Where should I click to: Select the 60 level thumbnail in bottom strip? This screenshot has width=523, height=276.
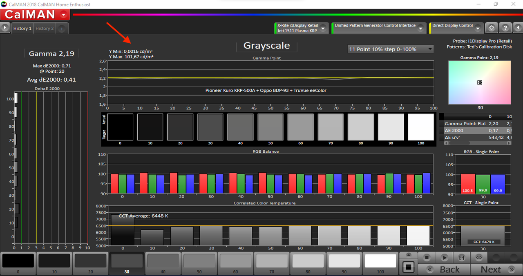(x=235, y=263)
